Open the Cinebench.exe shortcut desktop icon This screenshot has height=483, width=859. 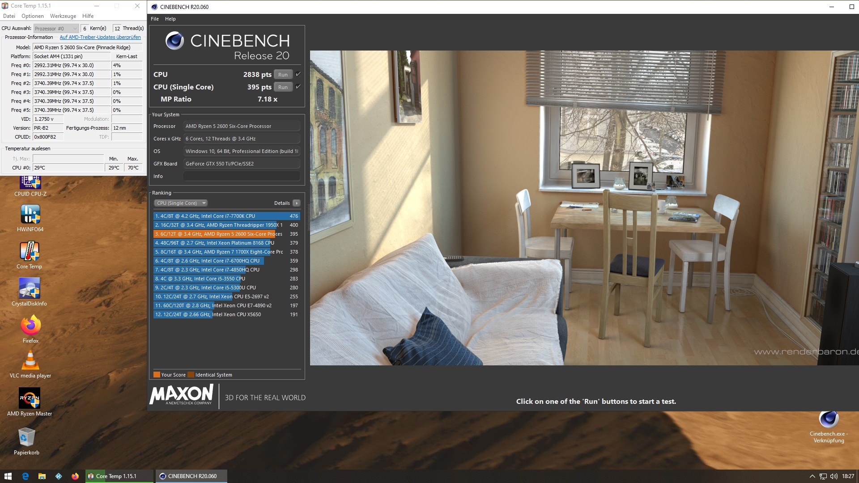coord(829,419)
